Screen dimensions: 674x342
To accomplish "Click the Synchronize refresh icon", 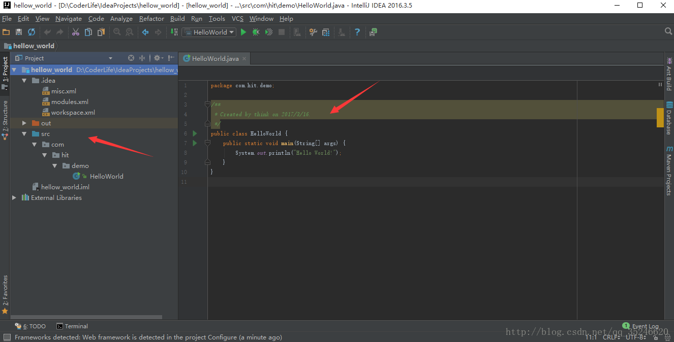I will (x=32, y=32).
